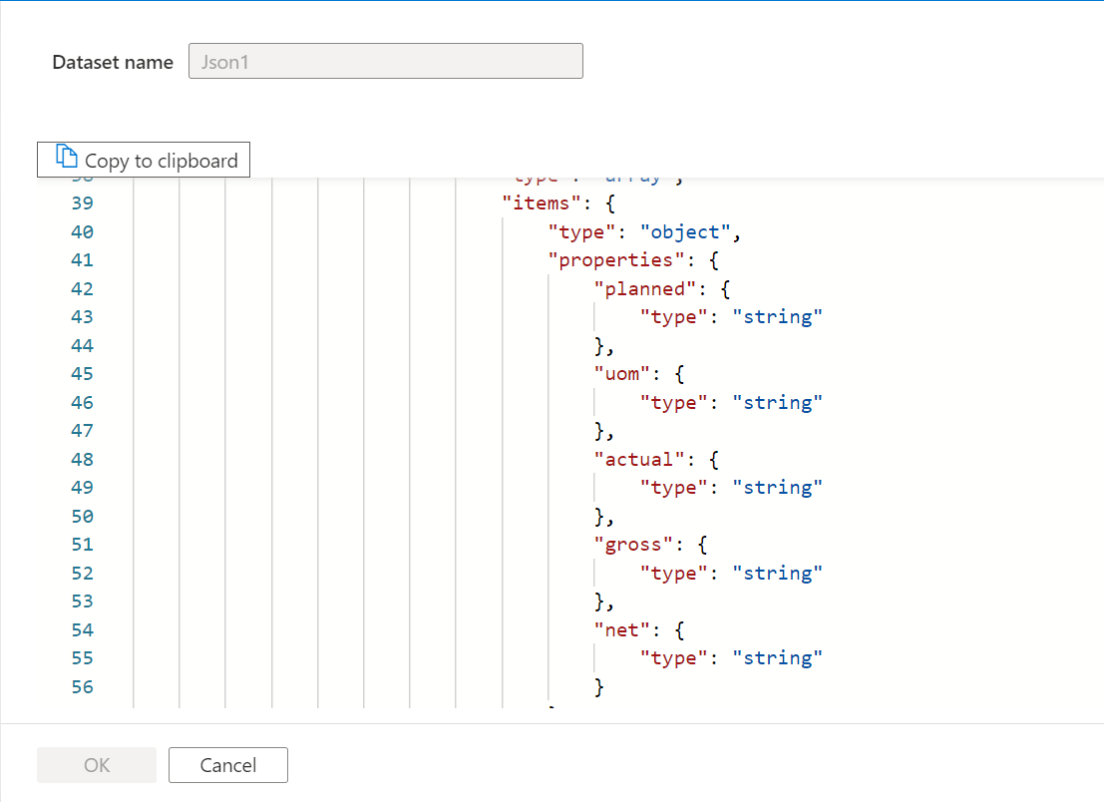Image resolution: width=1104 pixels, height=802 pixels.
Task: Click the Copy to clipboard button
Action: [x=144, y=160]
